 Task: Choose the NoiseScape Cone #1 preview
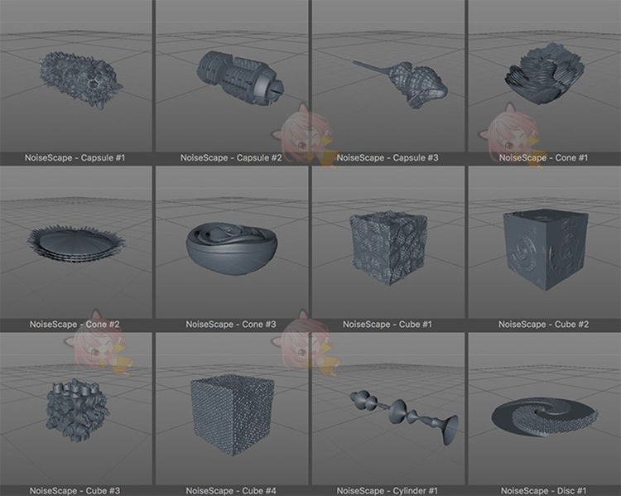click(x=545, y=75)
